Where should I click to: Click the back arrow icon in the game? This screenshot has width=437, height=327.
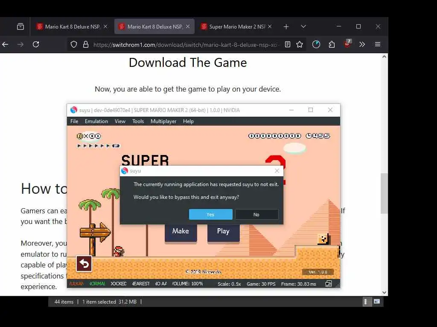84,263
